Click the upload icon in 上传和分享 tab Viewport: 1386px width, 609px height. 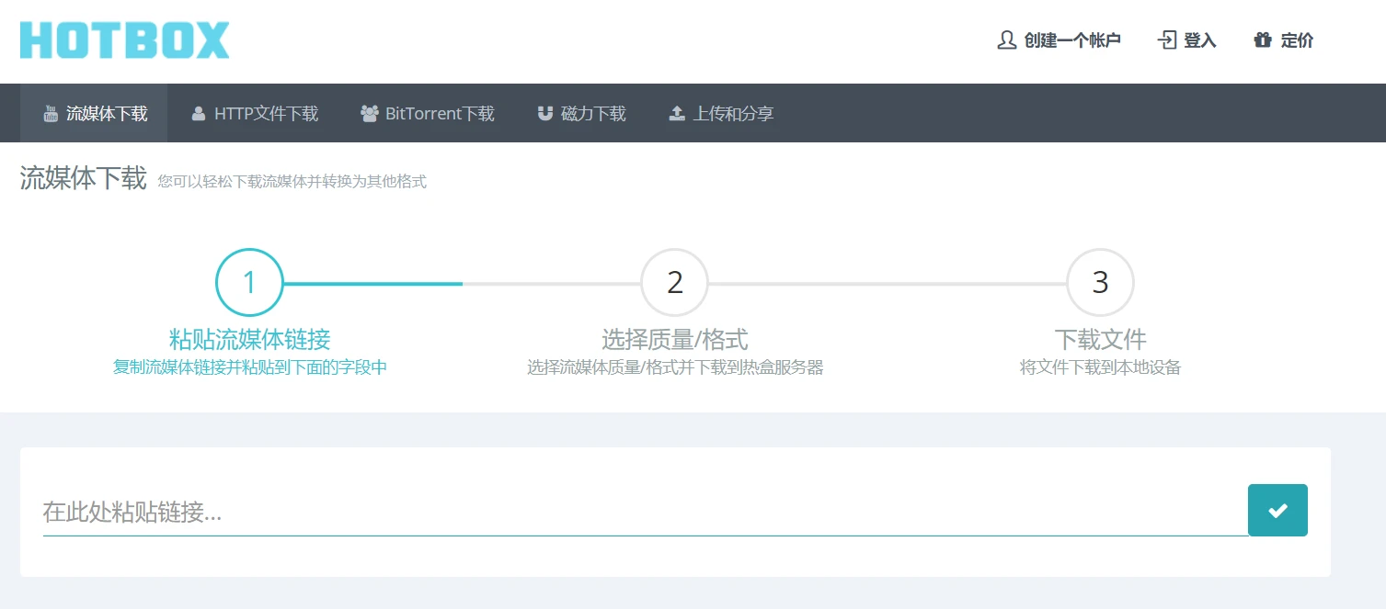(x=677, y=114)
